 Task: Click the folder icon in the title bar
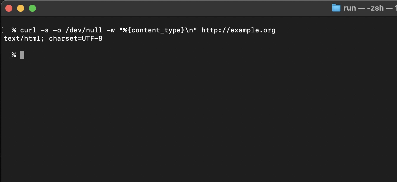tap(337, 8)
